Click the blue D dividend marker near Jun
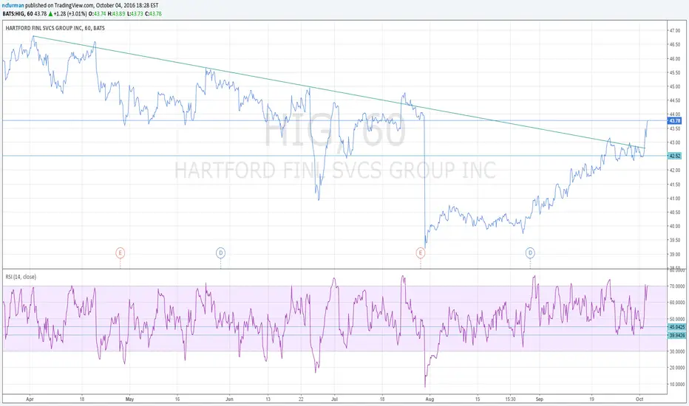This screenshot has height=406, width=689. pyautogui.click(x=220, y=252)
